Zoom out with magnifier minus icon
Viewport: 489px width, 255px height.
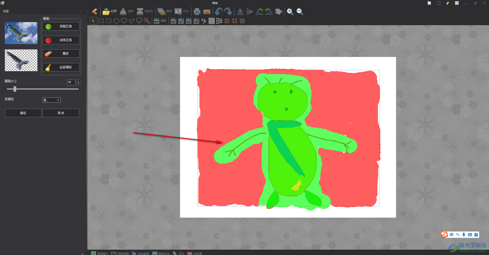click(300, 11)
